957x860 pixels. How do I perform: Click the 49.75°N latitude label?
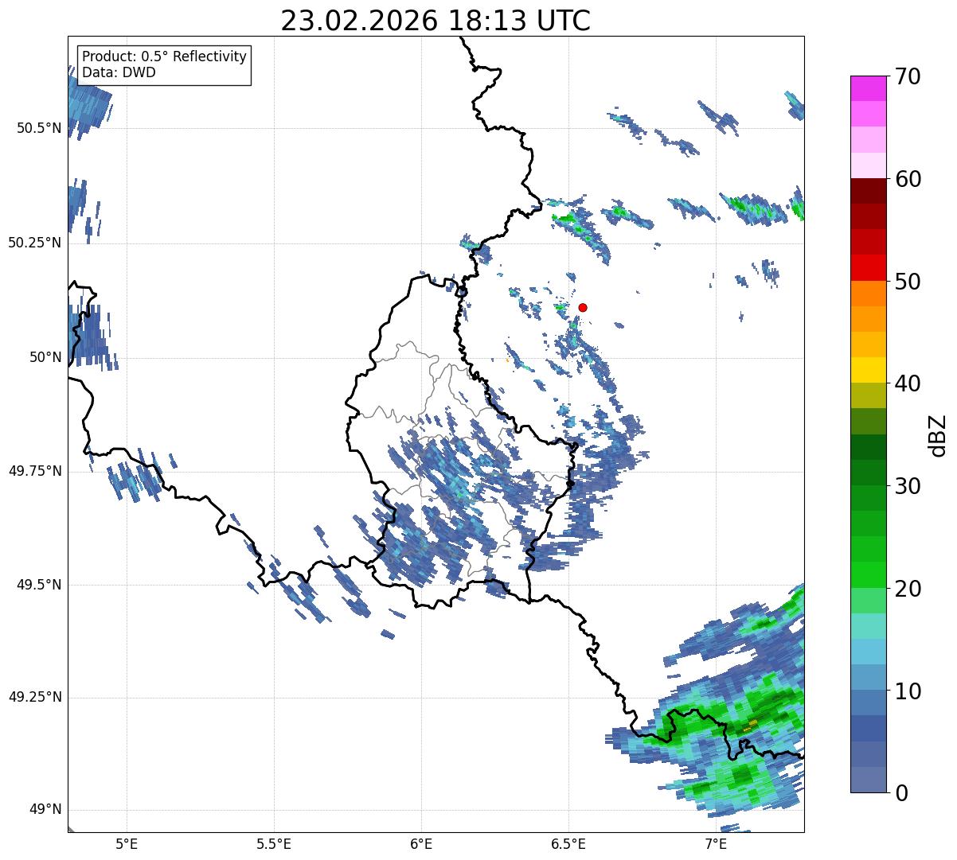click(x=35, y=471)
